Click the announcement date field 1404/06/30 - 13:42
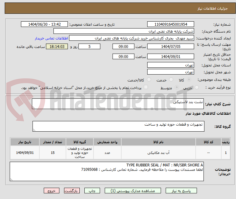Image resolution: width=236 pixels, height=199 pixels. click(x=44, y=24)
